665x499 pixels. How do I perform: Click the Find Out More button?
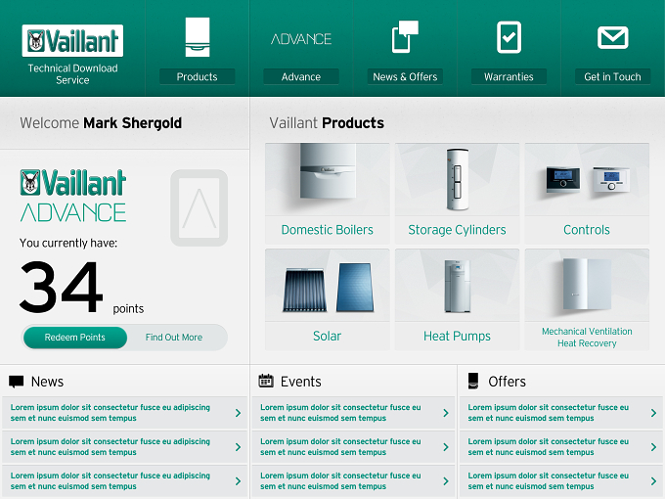click(174, 338)
